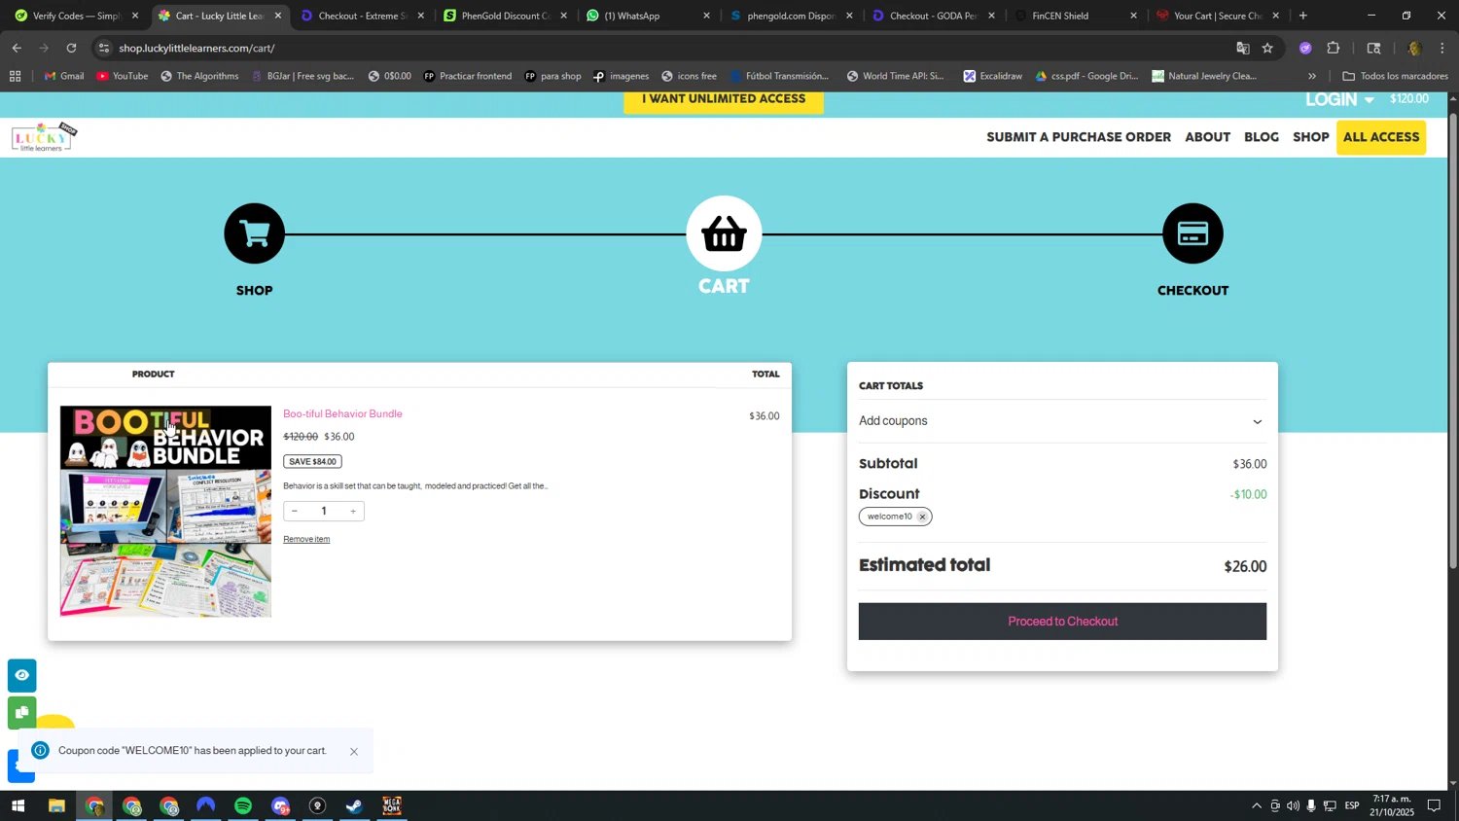Open Submit a Purchase Order page
The width and height of the screenshot is (1459, 821).
1079,137
